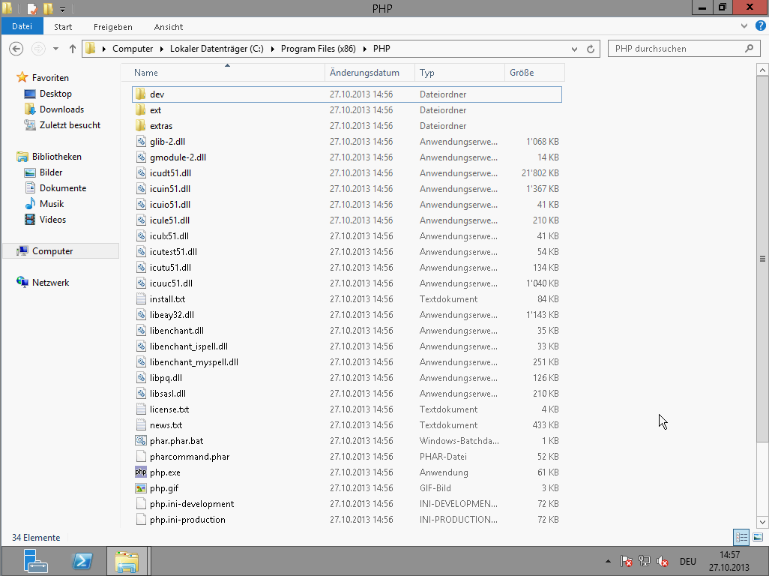Image resolution: width=769 pixels, height=576 pixels.
Task: Open the Freigeben ribbon tab
Action: 112,27
